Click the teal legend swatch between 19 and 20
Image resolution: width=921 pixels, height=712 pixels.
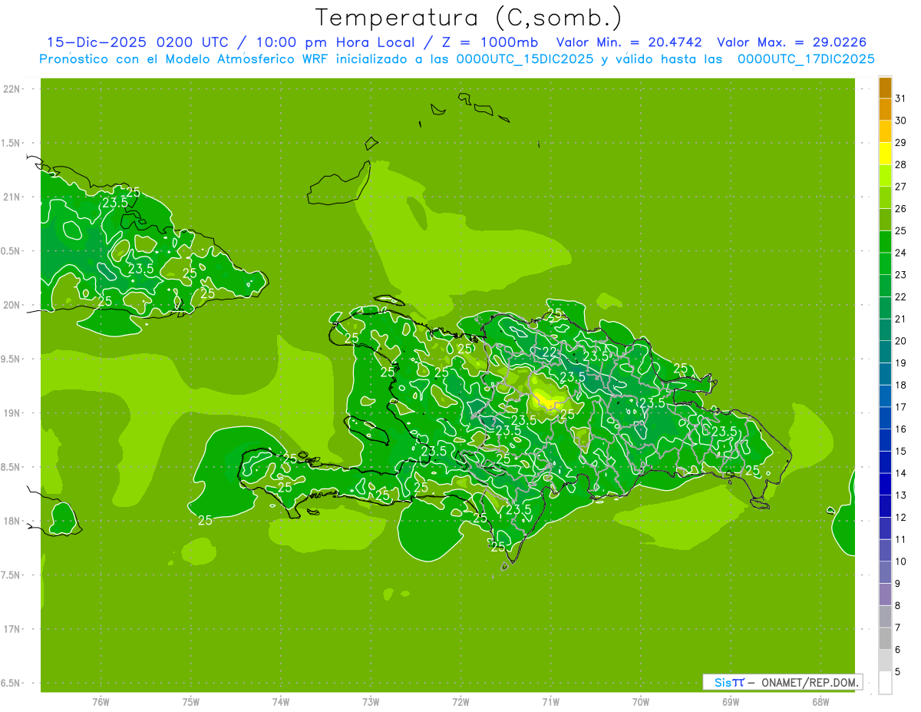[885, 353]
